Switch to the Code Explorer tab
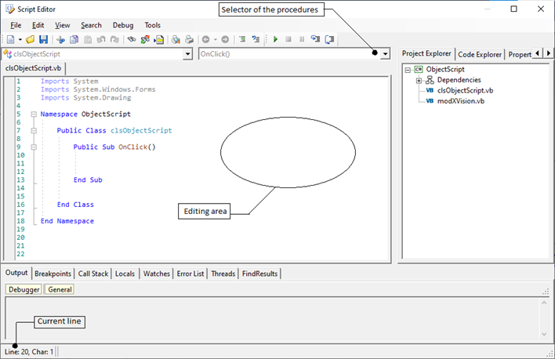The width and height of the screenshot is (555, 359). pos(480,54)
